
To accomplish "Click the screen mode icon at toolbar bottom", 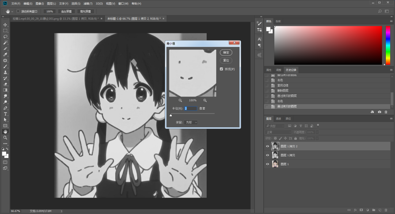I will pyautogui.click(x=5, y=168).
